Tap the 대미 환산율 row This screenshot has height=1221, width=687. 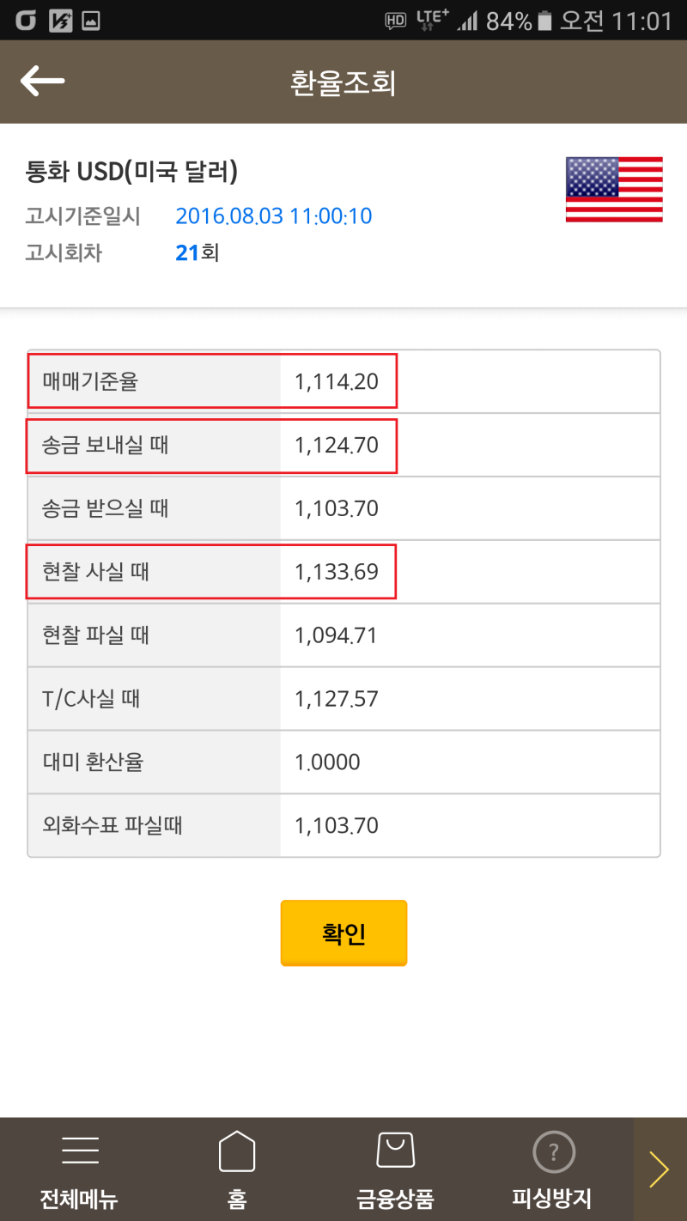(210, 762)
